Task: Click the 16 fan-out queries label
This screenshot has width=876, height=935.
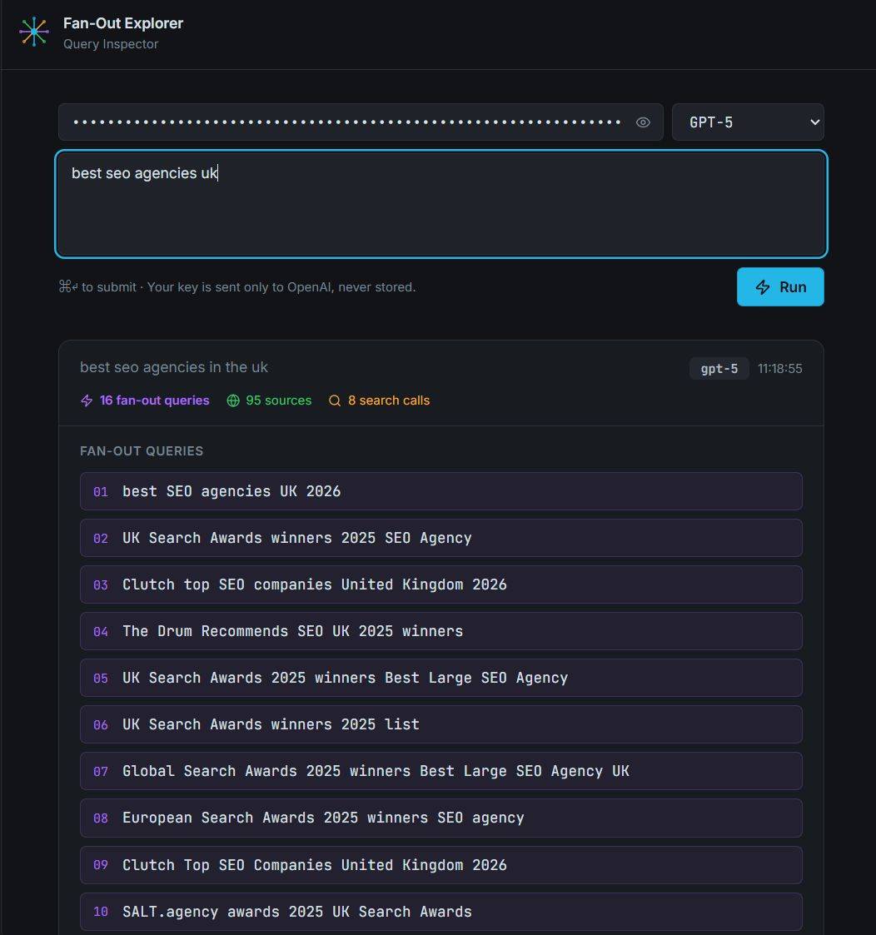Action: (x=154, y=400)
